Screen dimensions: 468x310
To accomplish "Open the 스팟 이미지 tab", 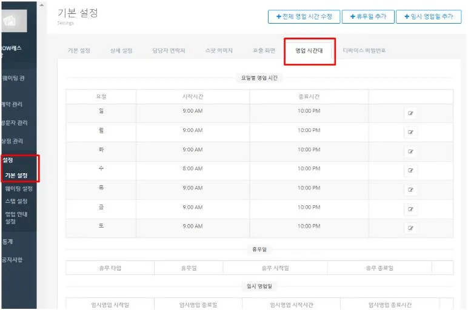I will pyautogui.click(x=219, y=51).
